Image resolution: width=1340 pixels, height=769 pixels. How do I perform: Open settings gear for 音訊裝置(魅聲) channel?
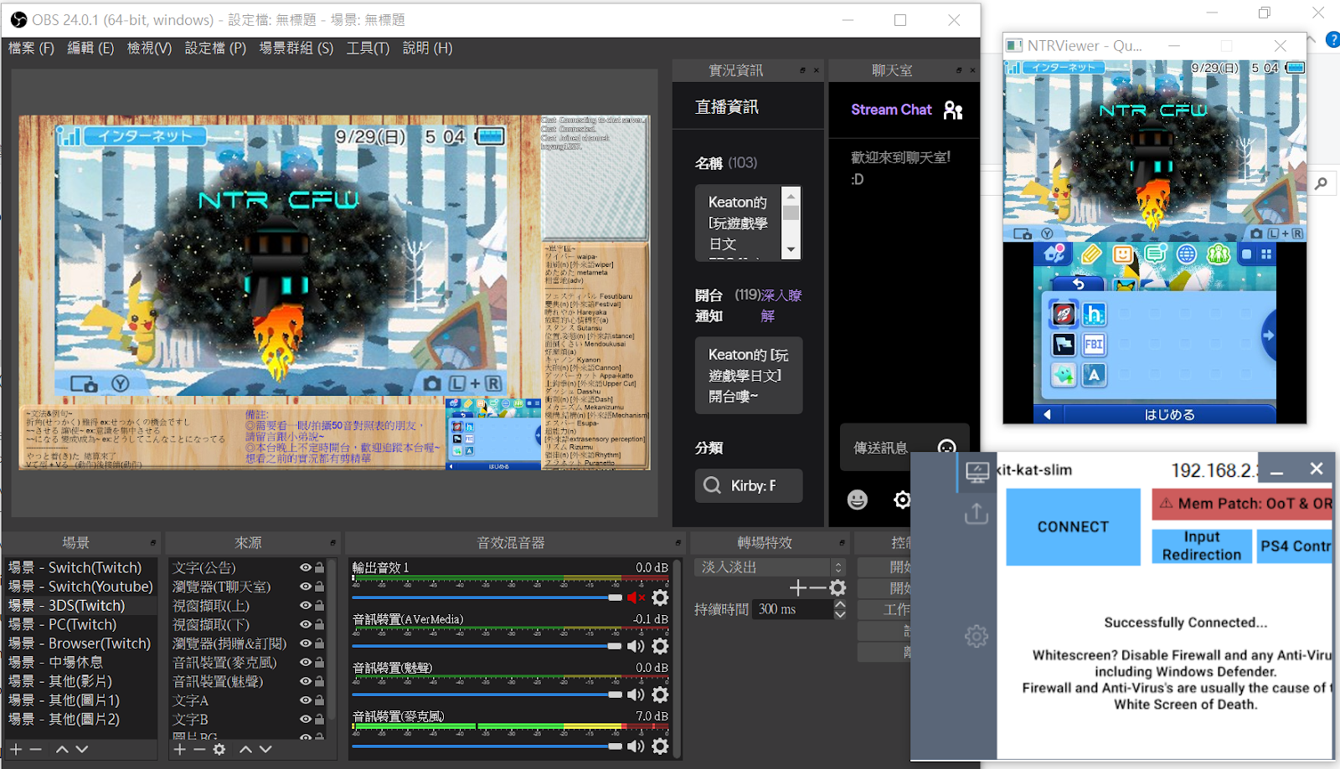click(660, 695)
